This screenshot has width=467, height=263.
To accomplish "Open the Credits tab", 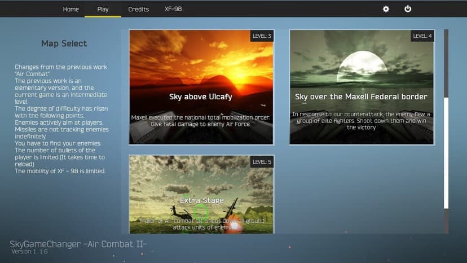I will (139, 9).
